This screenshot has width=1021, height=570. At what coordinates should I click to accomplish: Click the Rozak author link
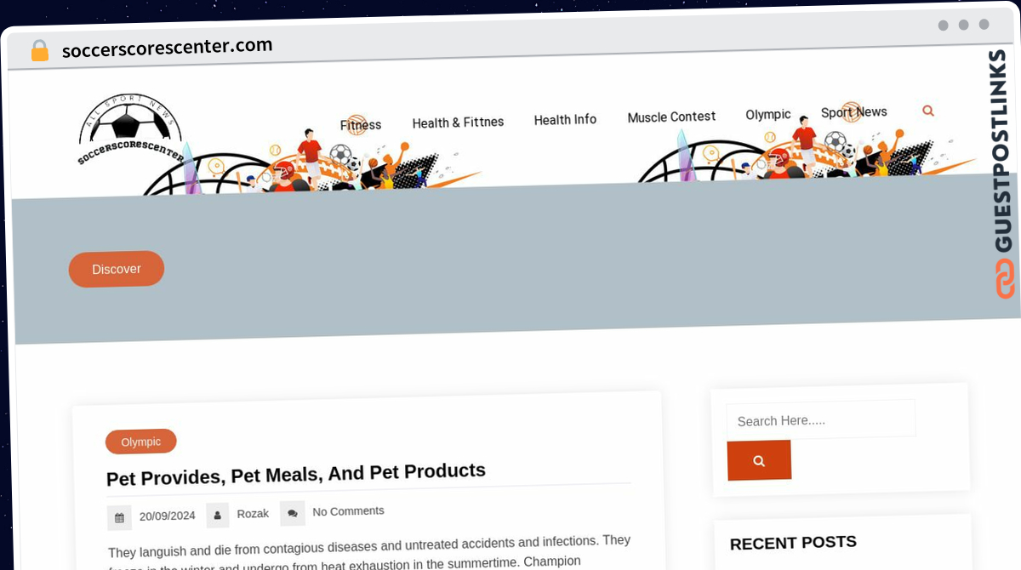[253, 514]
